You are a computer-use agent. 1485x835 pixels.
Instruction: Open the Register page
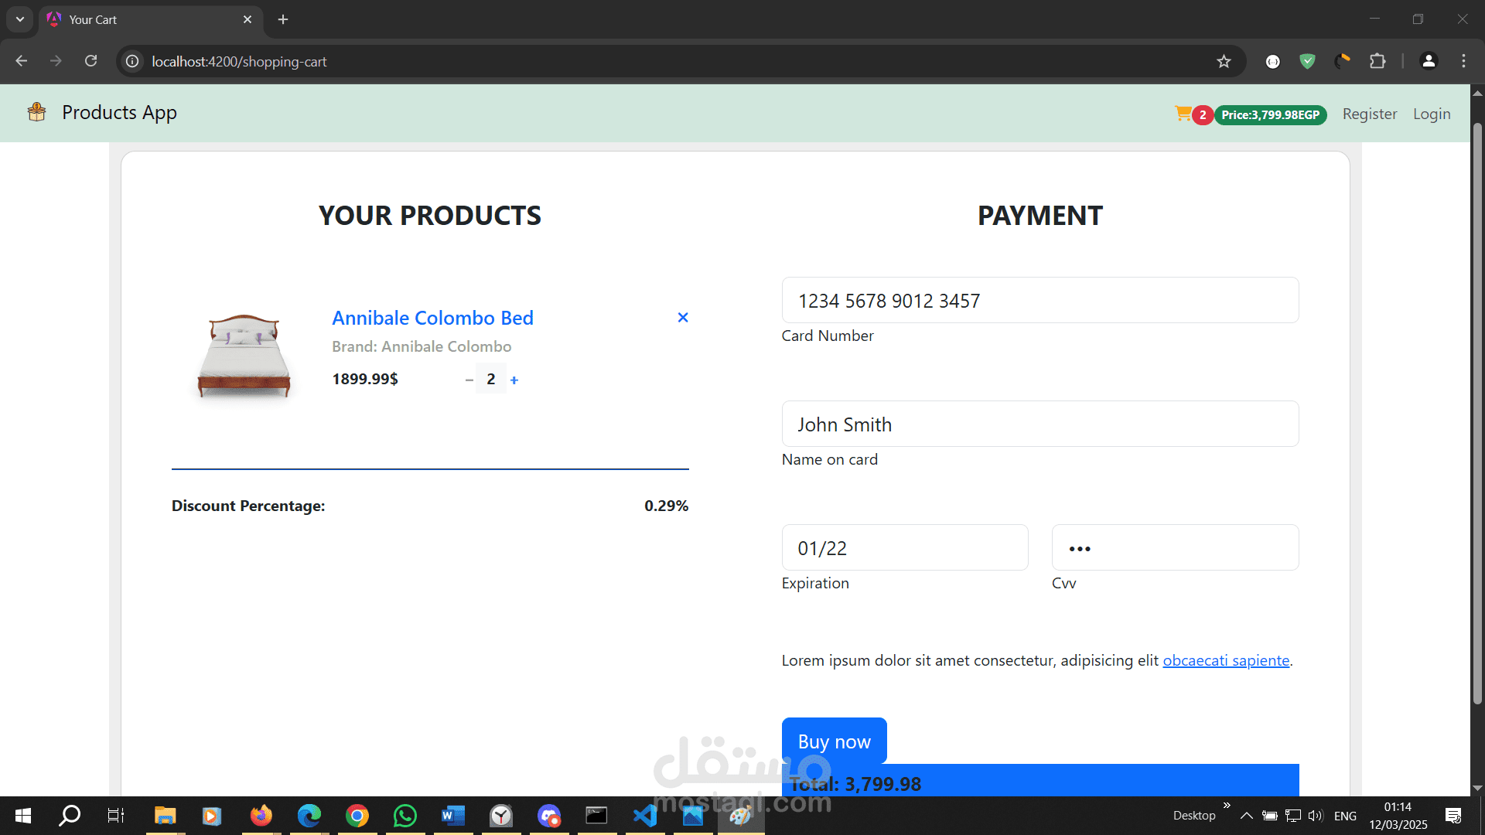1369,114
